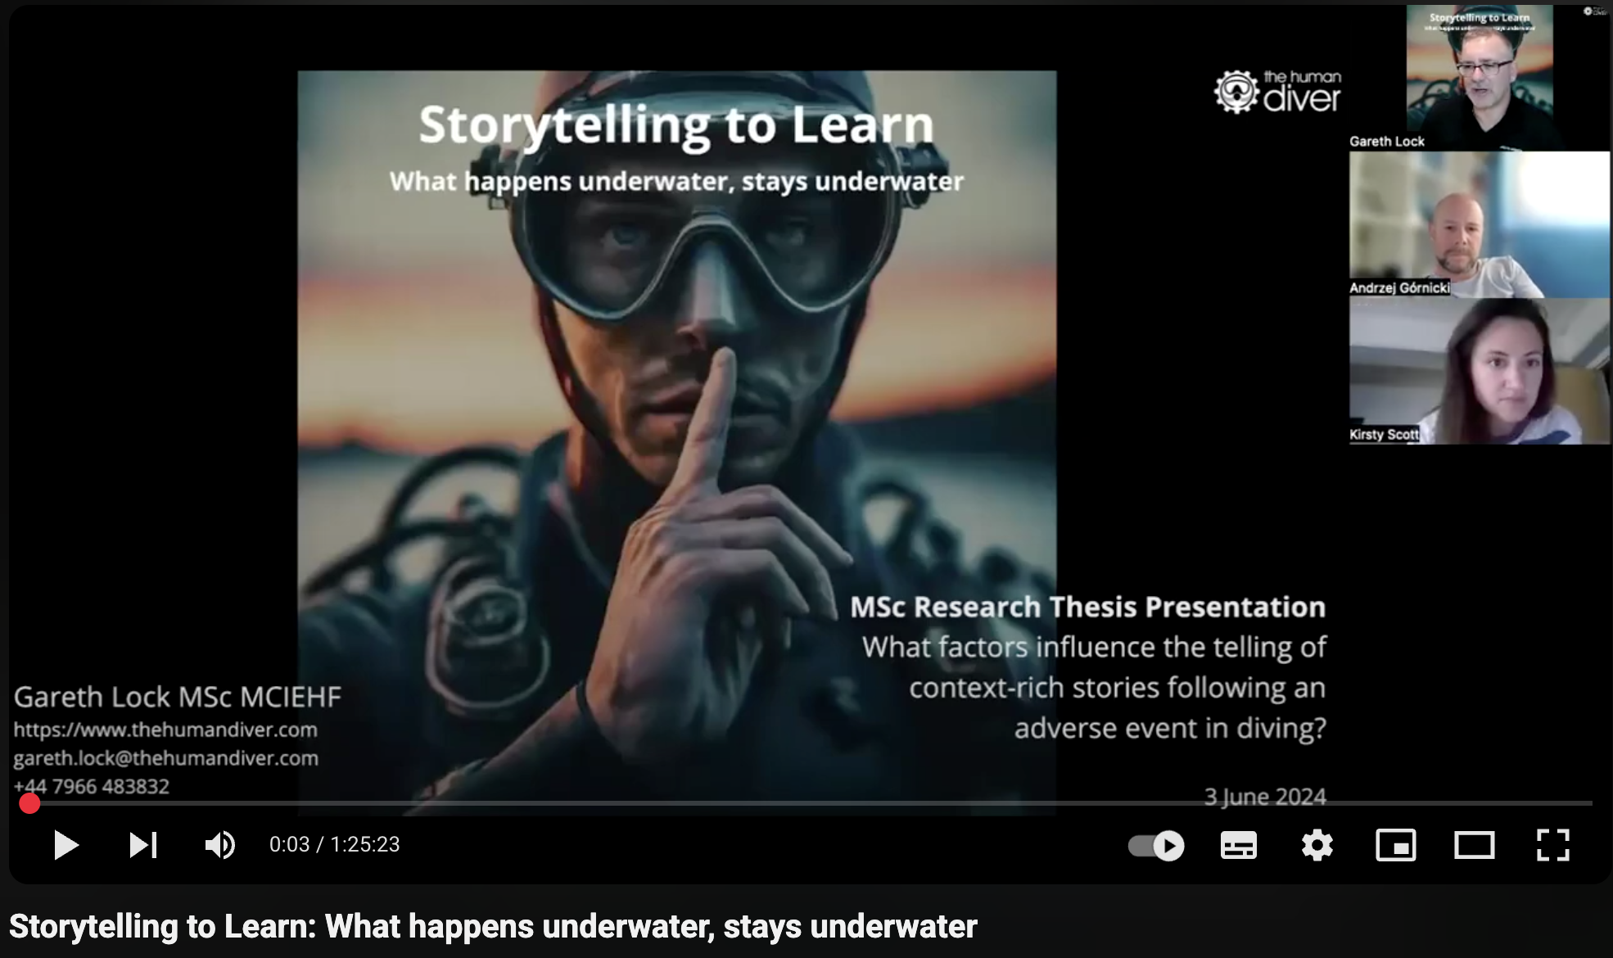This screenshot has width=1613, height=958.
Task: Toggle the autoplay switch
Action: tap(1156, 845)
